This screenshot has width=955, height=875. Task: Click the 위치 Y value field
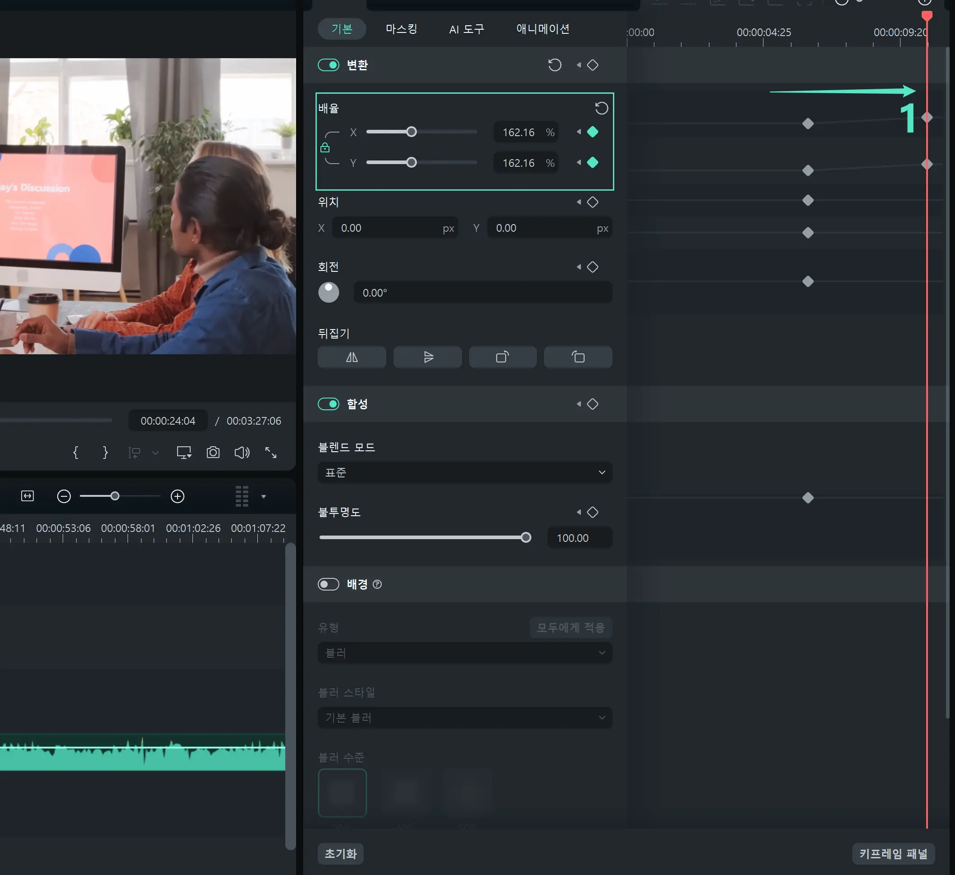tap(549, 228)
